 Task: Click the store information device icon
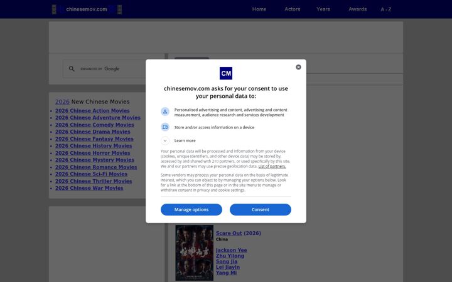[x=165, y=127]
